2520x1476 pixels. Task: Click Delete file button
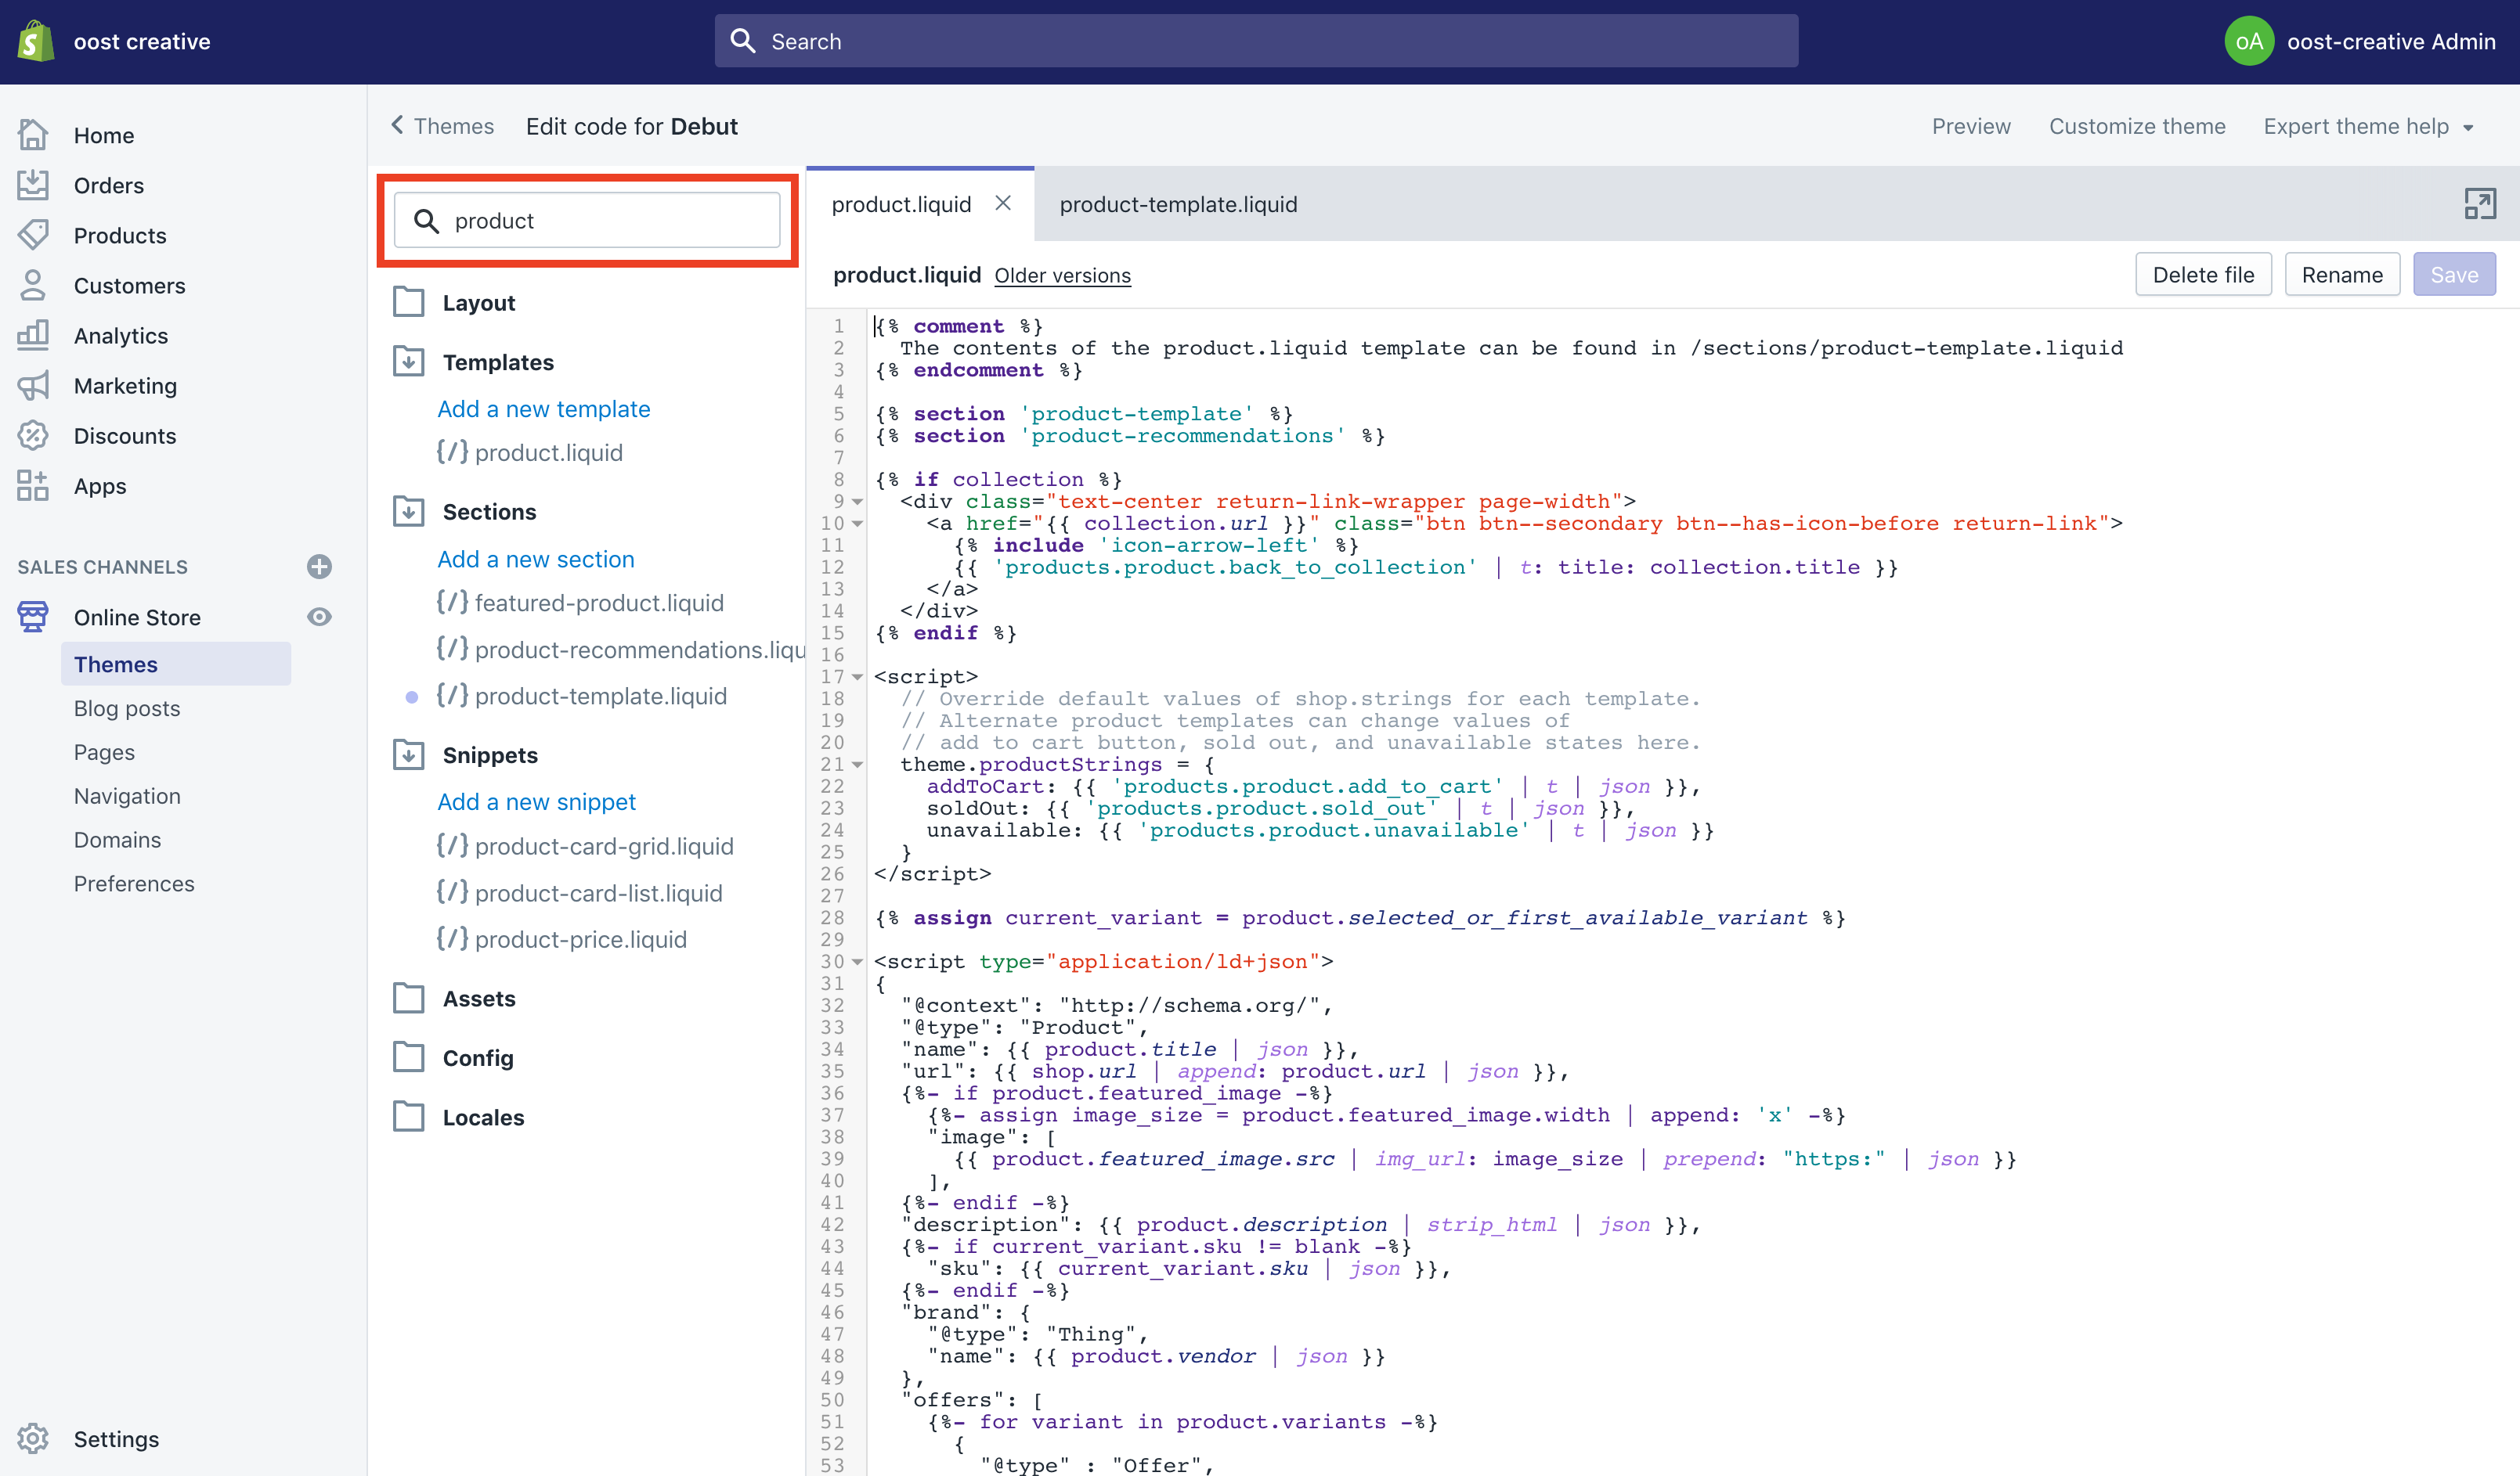point(2203,274)
